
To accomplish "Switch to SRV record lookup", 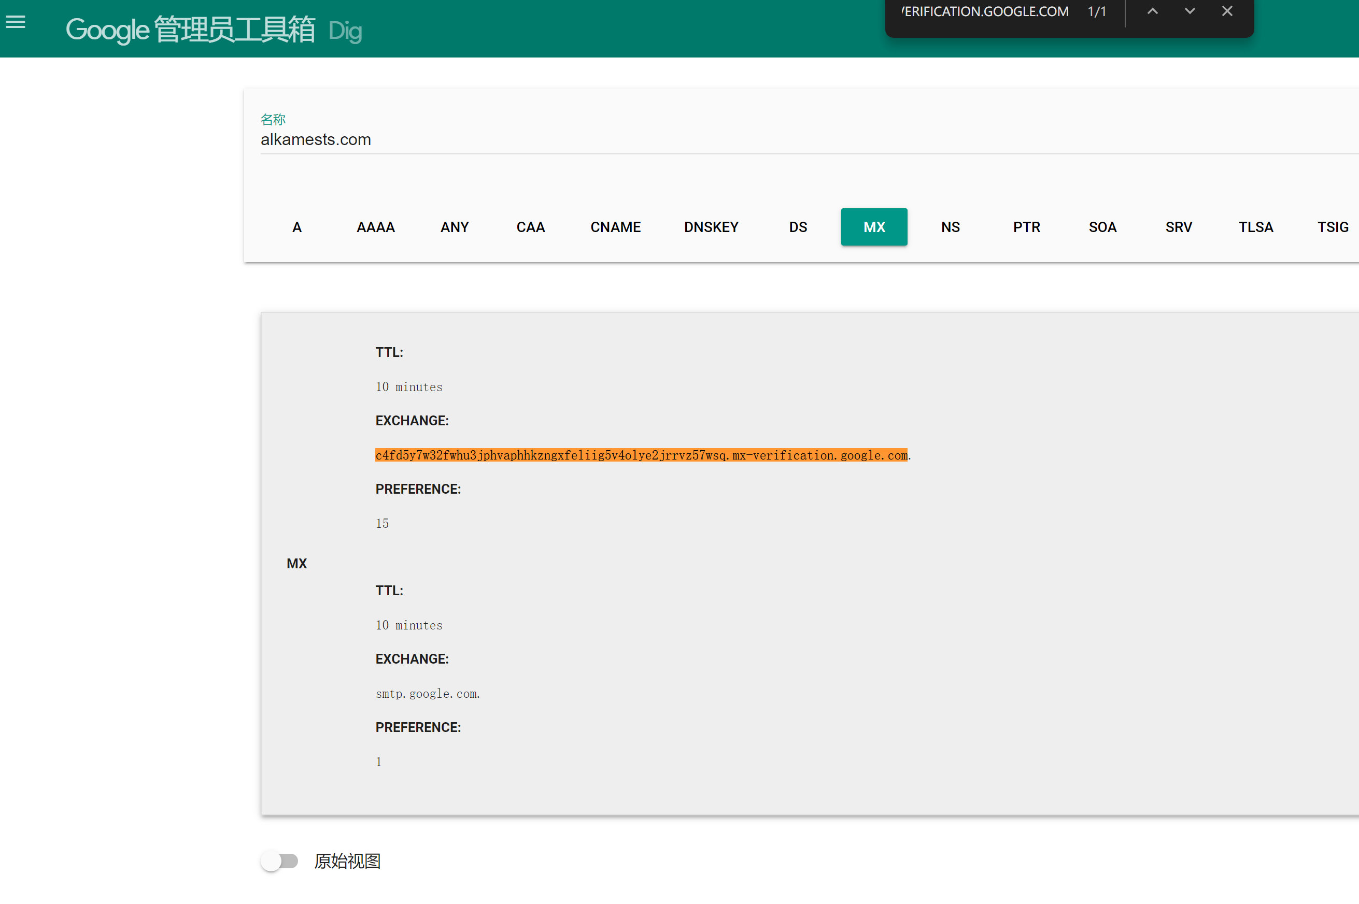I will [1179, 227].
